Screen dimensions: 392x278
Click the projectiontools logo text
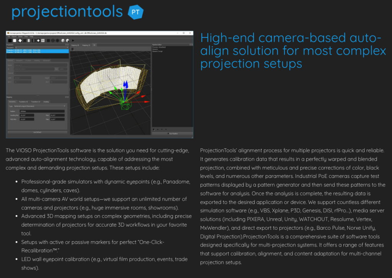pyautogui.click(x=67, y=12)
